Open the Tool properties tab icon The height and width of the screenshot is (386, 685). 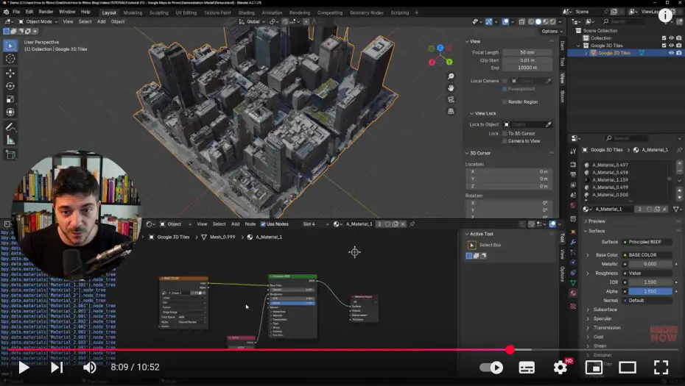click(573, 151)
